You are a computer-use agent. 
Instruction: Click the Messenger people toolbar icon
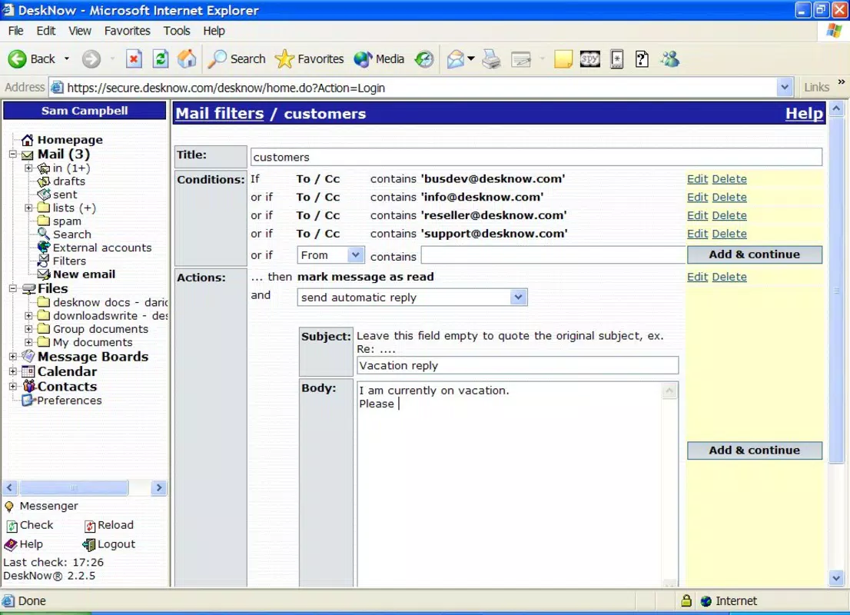(x=670, y=58)
